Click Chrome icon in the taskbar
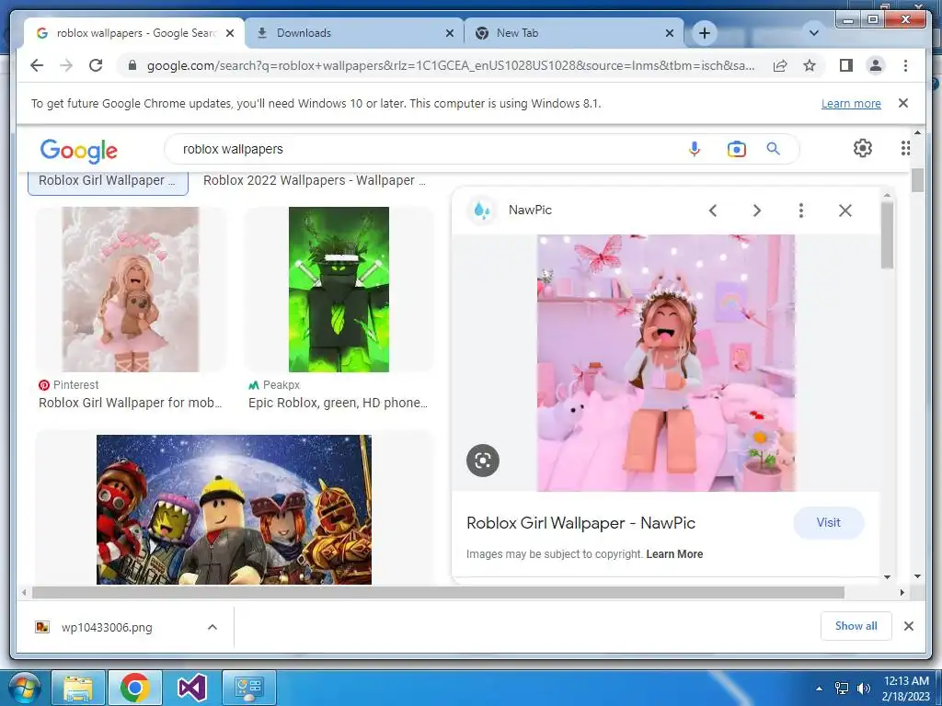 [x=134, y=688]
